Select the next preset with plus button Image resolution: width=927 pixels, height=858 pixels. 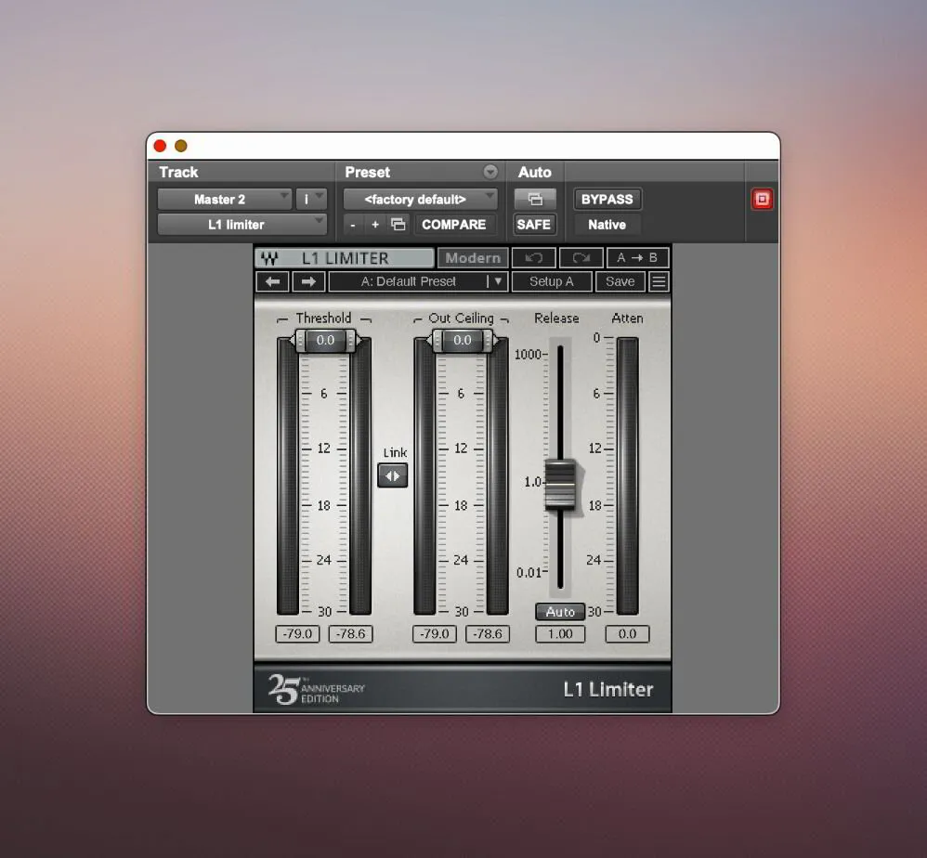(375, 225)
